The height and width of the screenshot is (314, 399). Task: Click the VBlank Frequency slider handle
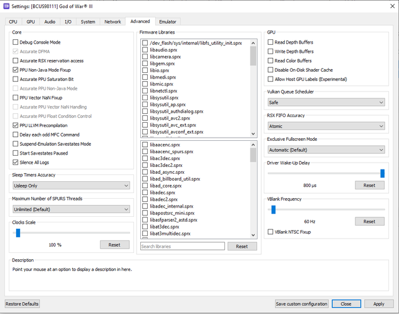tap(274, 209)
